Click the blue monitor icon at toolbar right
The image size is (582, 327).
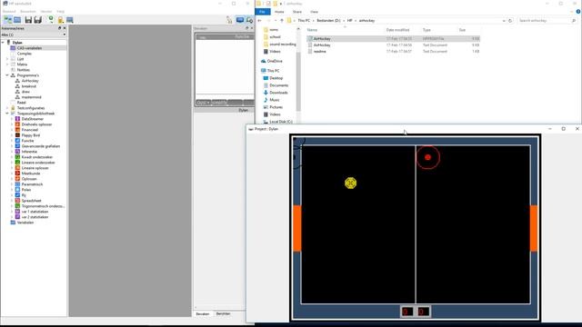(240, 20)
